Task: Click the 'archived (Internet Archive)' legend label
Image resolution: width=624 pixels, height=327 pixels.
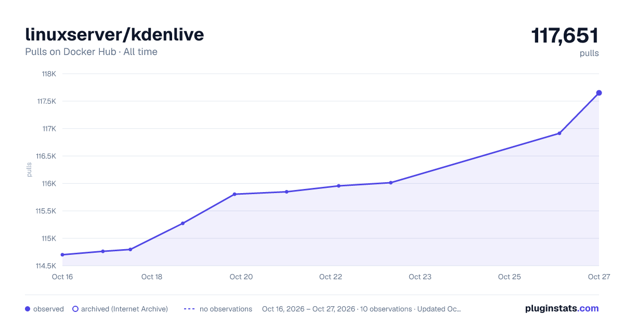Action: (124, 309)
